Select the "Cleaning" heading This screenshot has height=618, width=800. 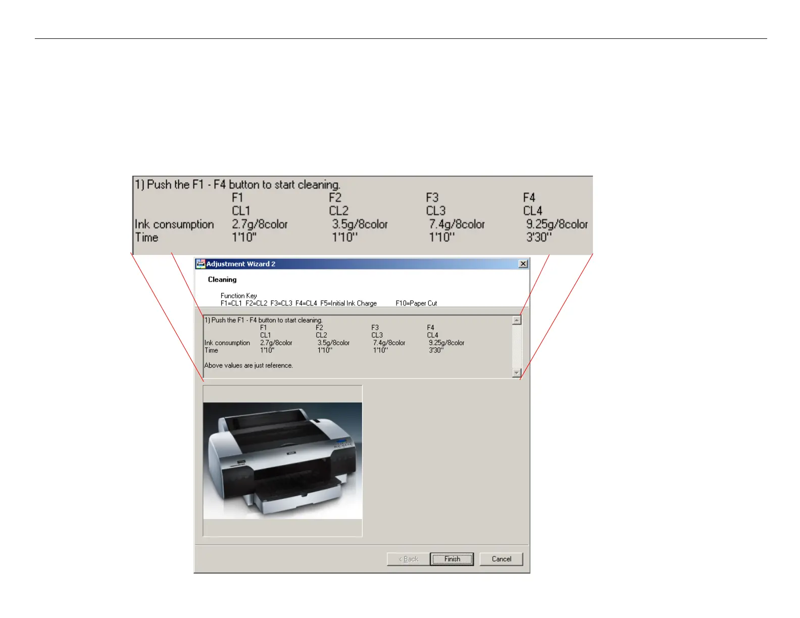click(222, 280)
